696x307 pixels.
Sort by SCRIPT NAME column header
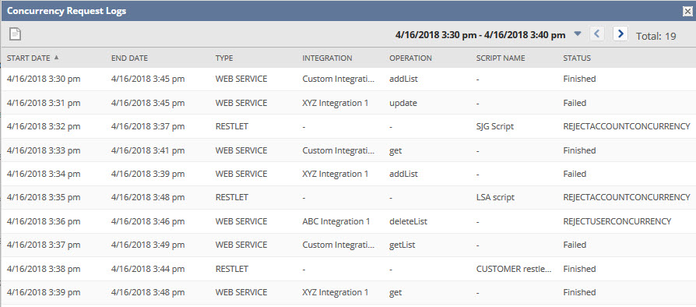click(501, 58)
